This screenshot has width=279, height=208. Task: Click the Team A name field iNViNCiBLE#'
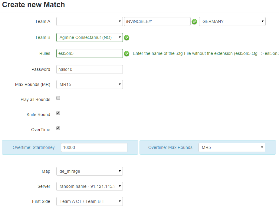tap(157, 21)
